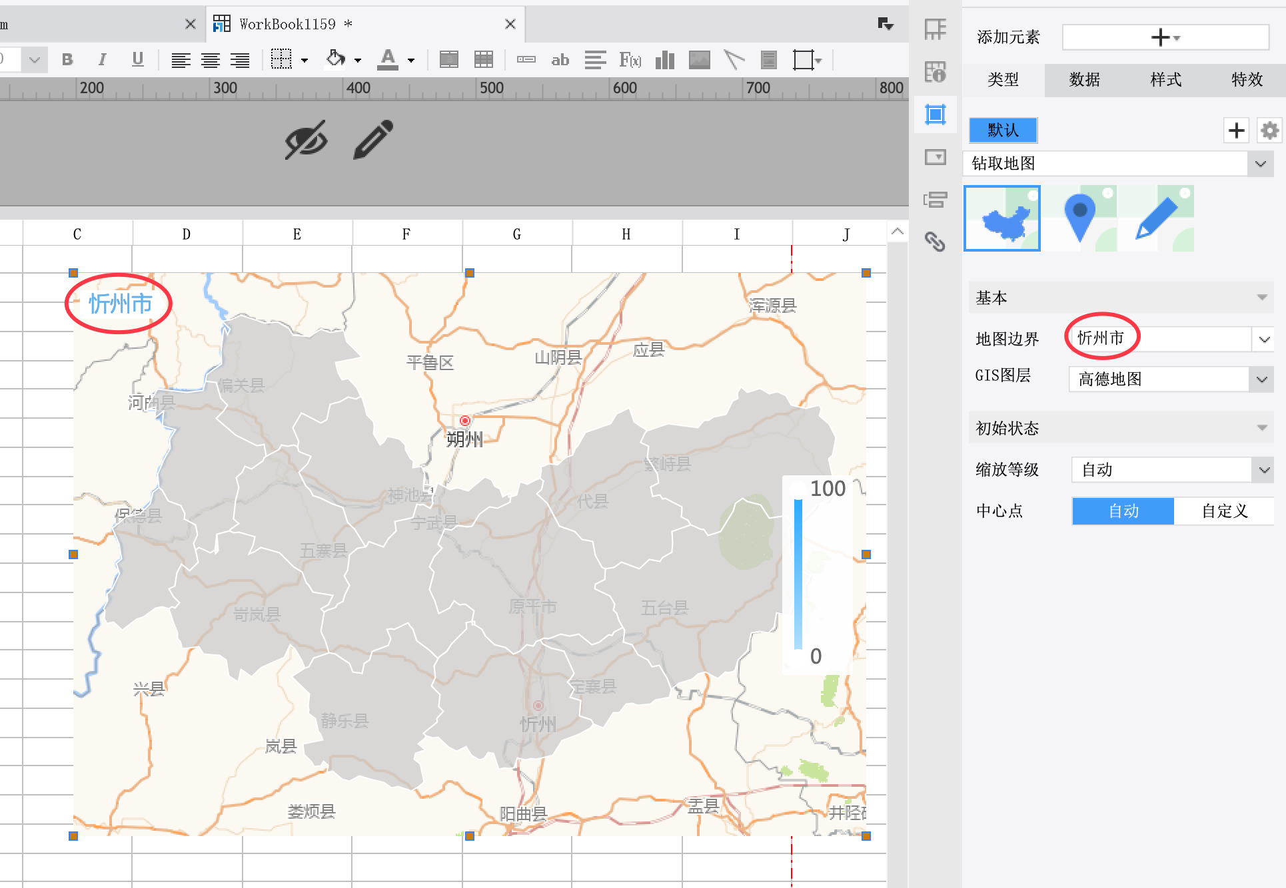The image size is (1286, 888).
Task: Insert header/footer page icon
Action: [769, 60]
